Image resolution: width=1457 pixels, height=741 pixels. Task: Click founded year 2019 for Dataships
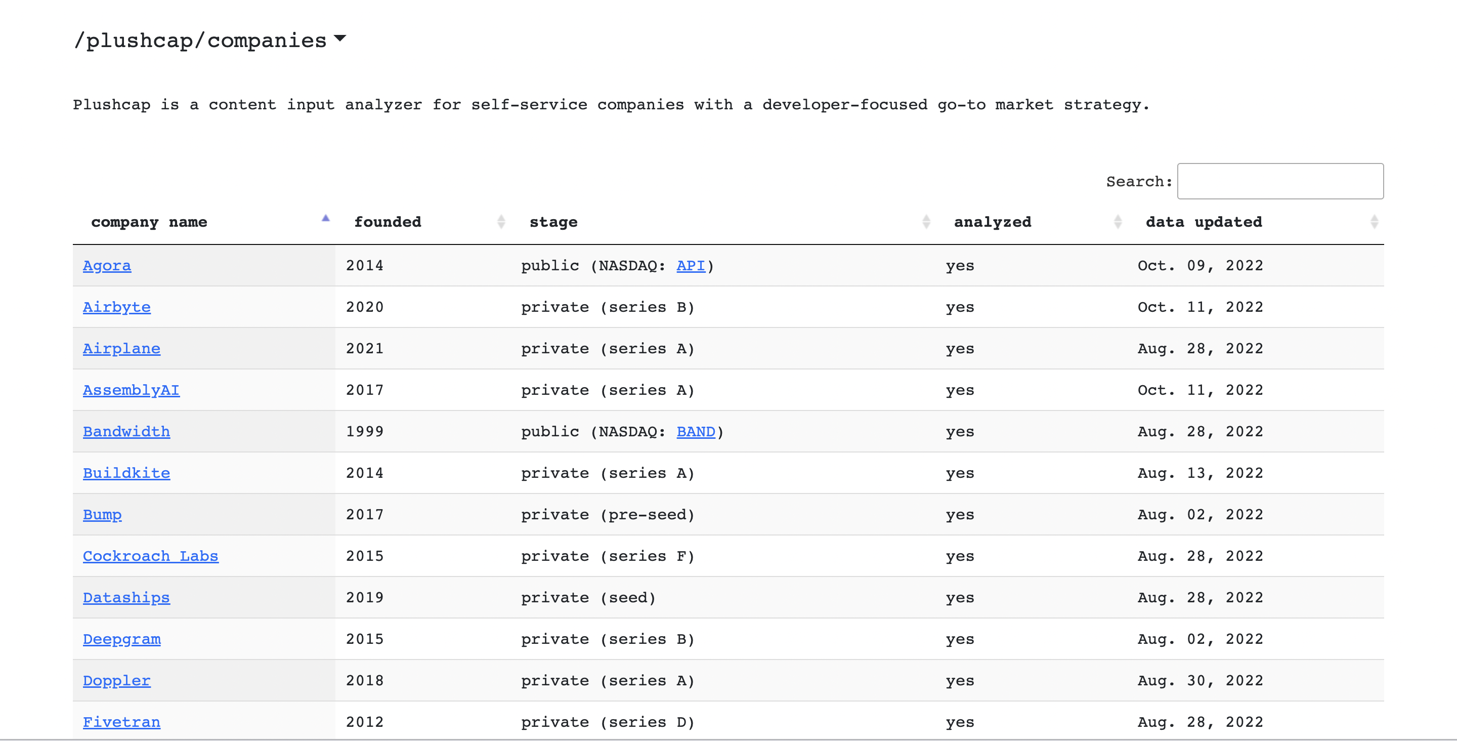tap(365, 597)
